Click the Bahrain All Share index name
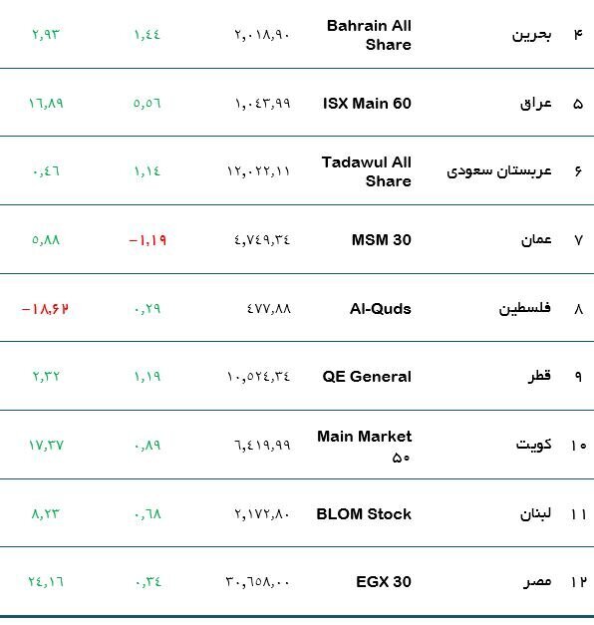Screen dimensions: 594x625 pos(369,35)
